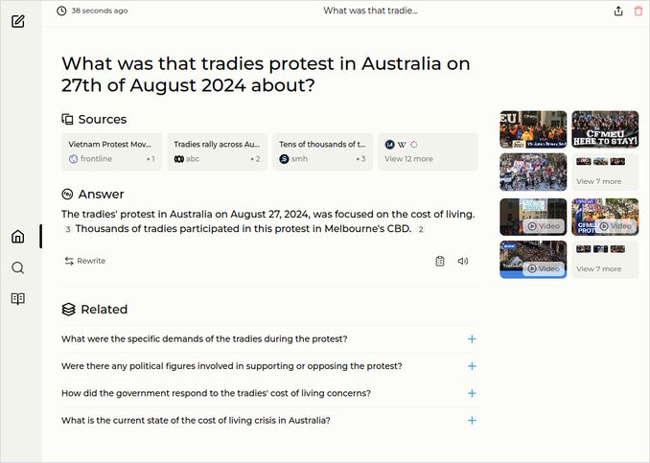Viewport: 650px width, 463px height.
Task: Show View 12 more sources
Action: click(x=427, y=151)
